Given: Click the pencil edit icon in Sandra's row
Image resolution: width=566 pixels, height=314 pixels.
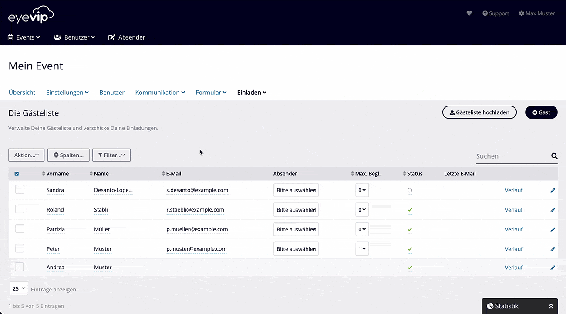Looking at the screenshot, I should 553,190.
